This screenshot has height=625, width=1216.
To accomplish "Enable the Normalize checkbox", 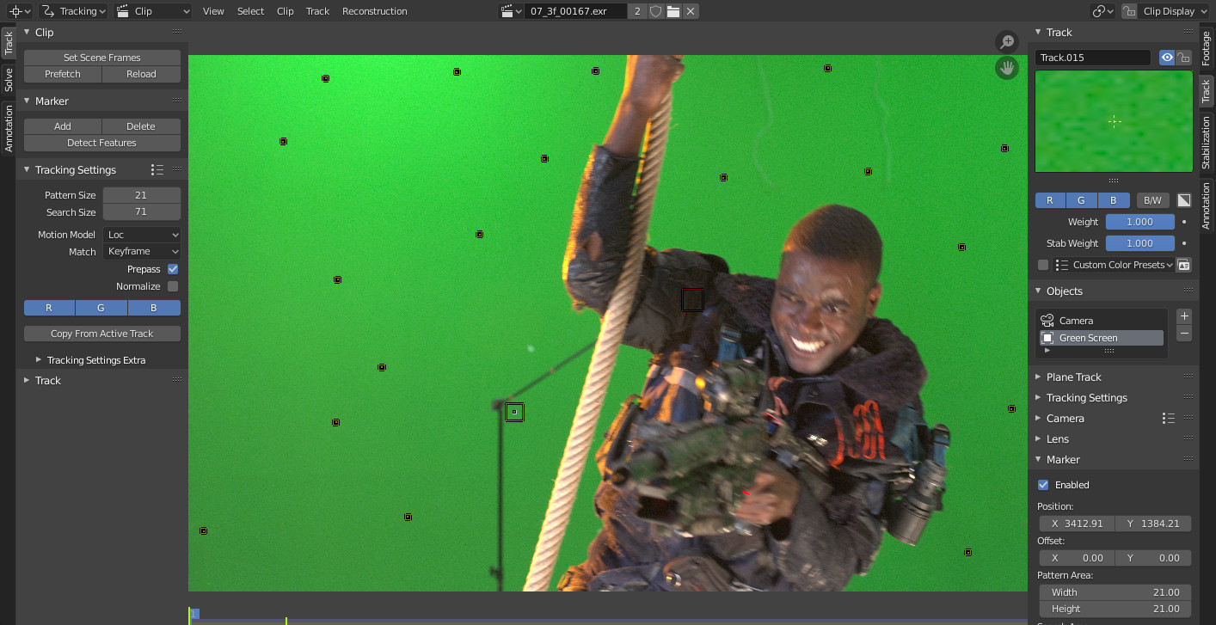I will (173, 286).
